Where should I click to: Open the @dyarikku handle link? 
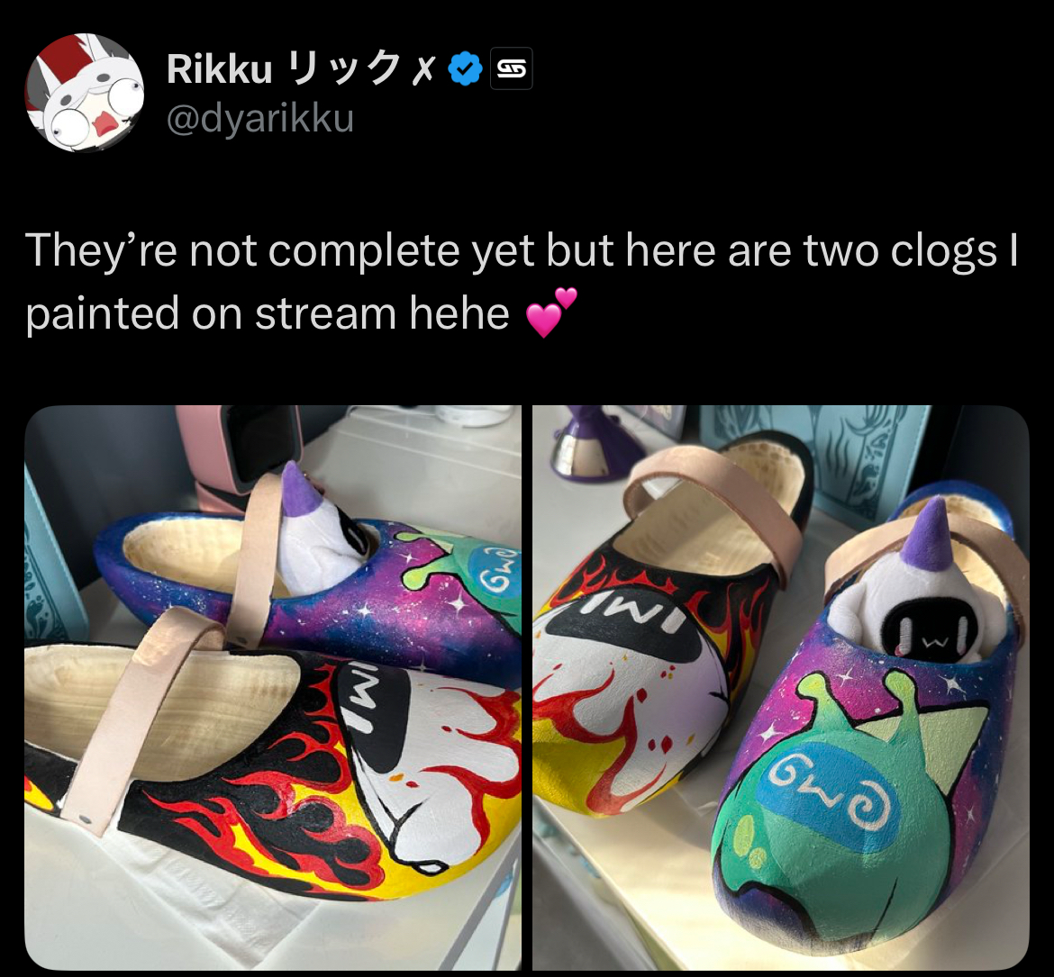(x=260, y=118)
